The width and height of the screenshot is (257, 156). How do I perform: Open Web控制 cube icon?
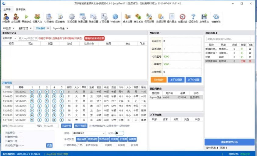[x=115, y=18]
